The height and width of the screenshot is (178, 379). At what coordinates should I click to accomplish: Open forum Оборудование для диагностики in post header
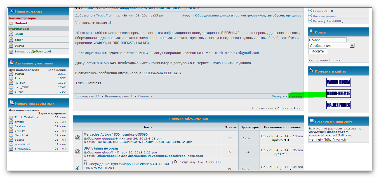pos(248,16)
